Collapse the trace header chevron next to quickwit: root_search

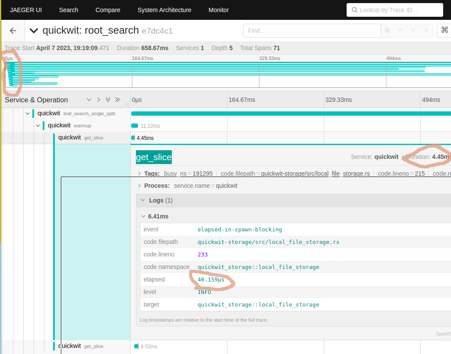(34, 31)
